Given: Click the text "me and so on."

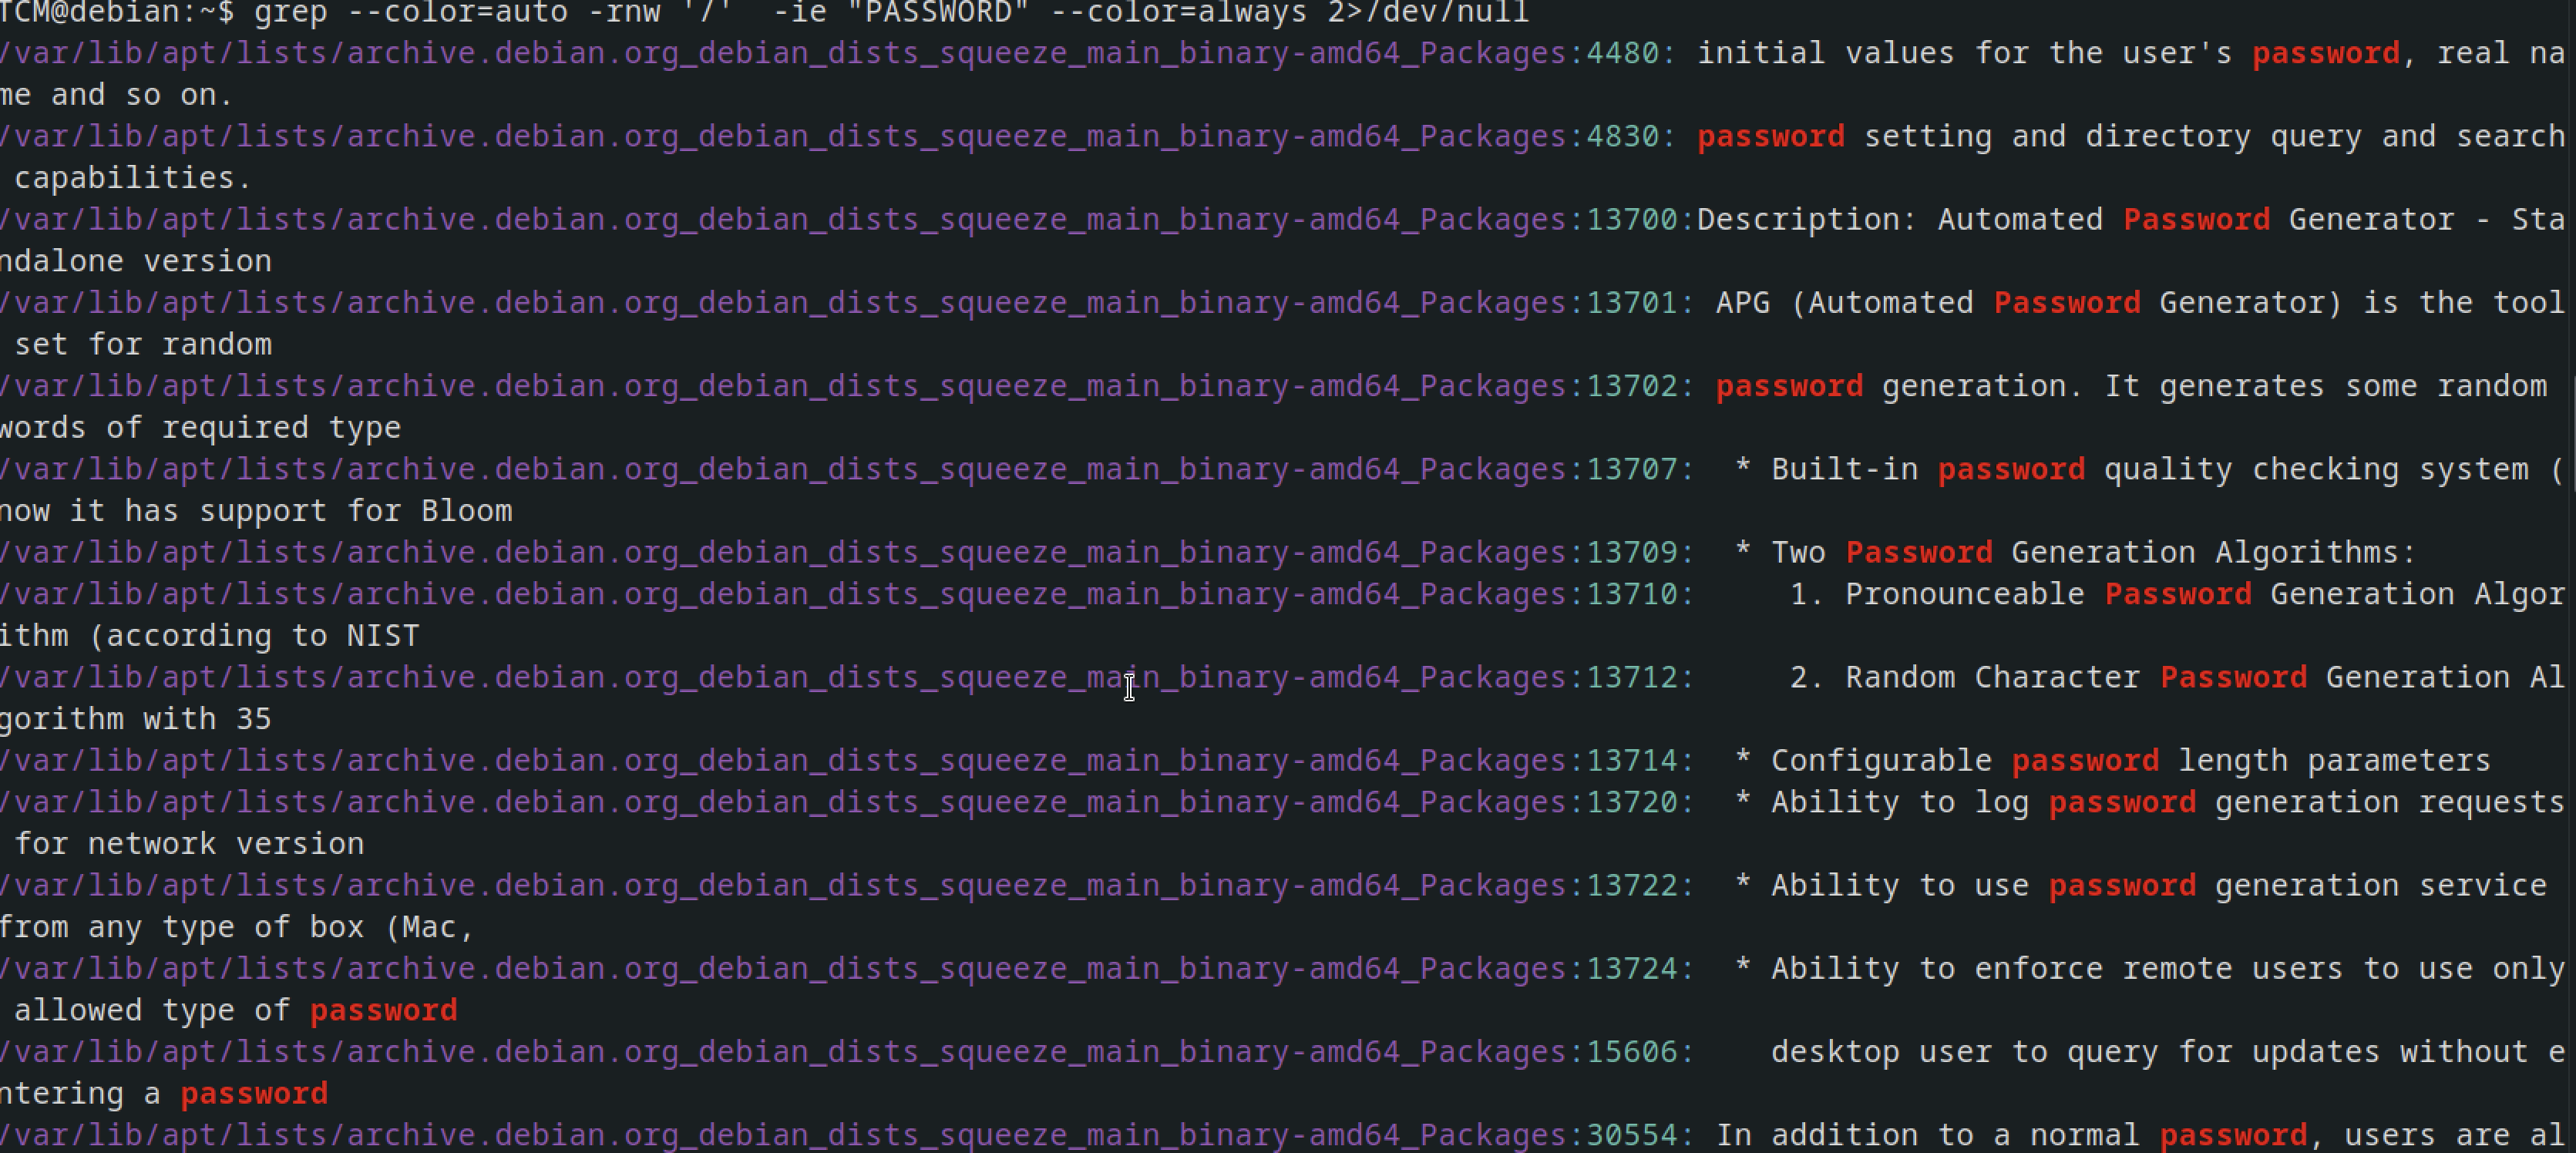Looking at the screenshot, I should pos(116,95).
